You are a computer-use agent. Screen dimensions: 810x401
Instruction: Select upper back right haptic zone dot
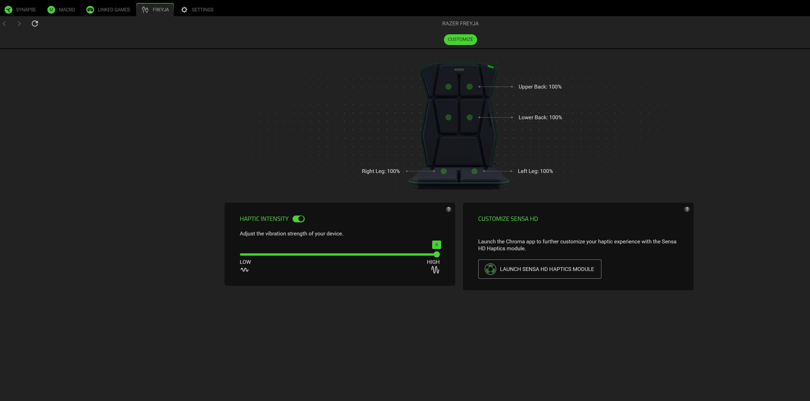[469, 87]
